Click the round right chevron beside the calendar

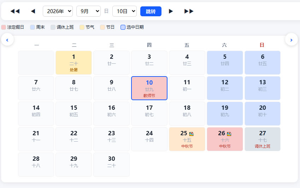(x=292, y=40)
